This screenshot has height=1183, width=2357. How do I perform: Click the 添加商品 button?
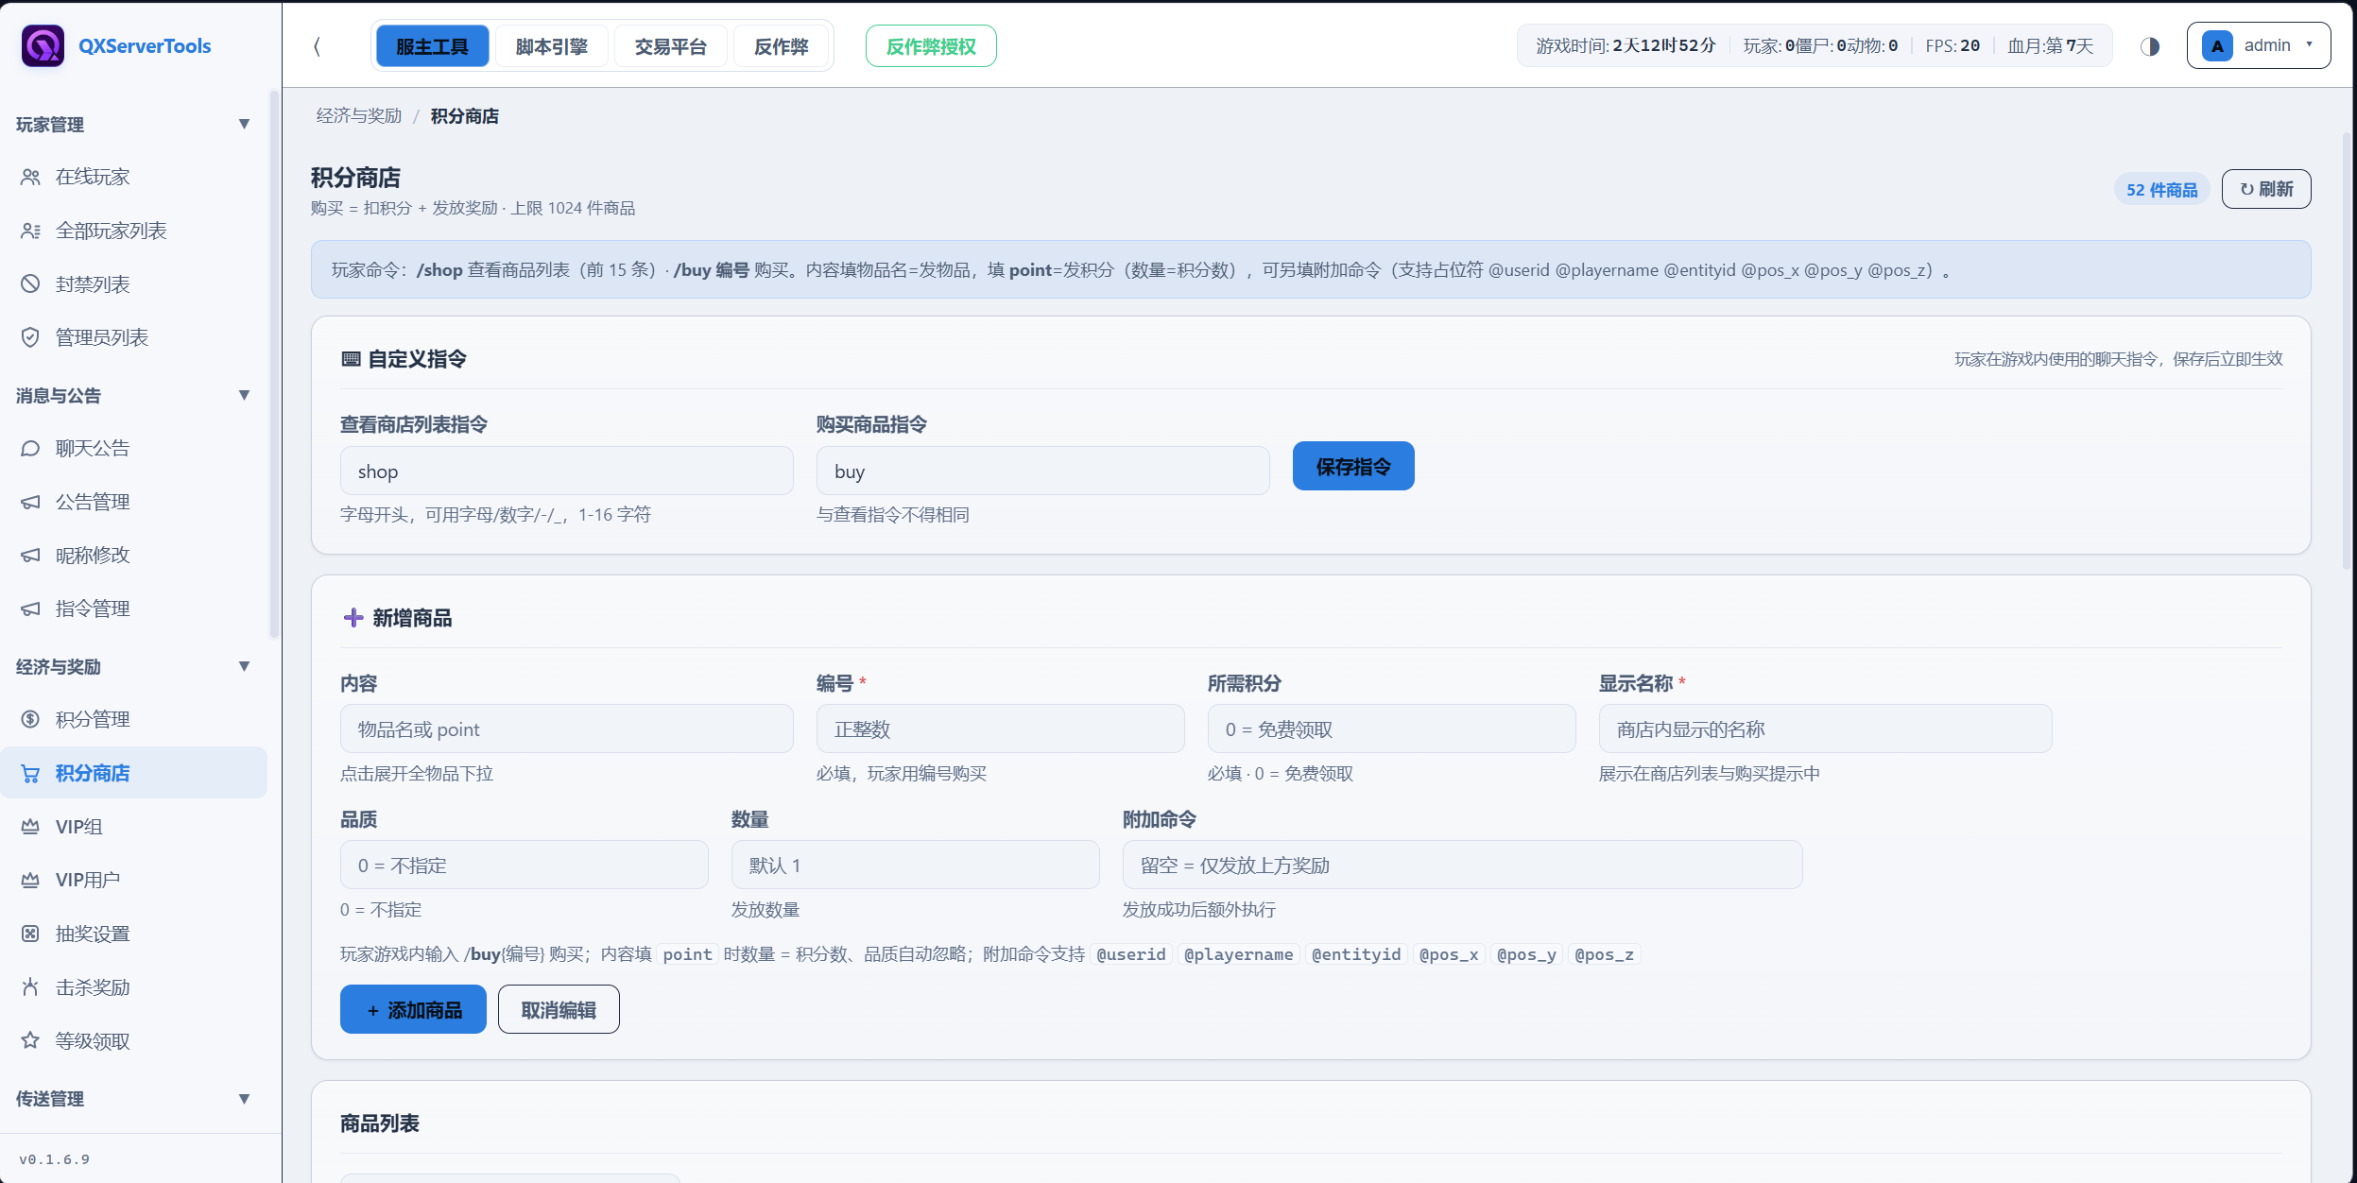(x=413, y=1009)
